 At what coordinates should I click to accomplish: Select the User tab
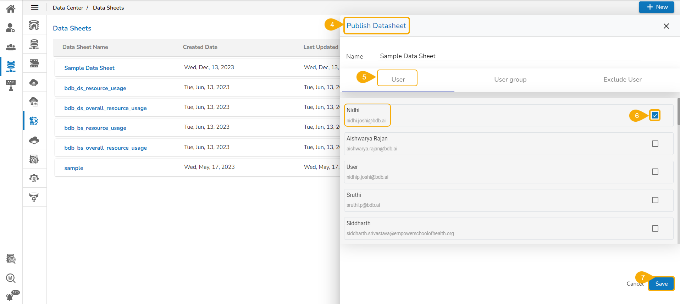[x=398, y=79]
